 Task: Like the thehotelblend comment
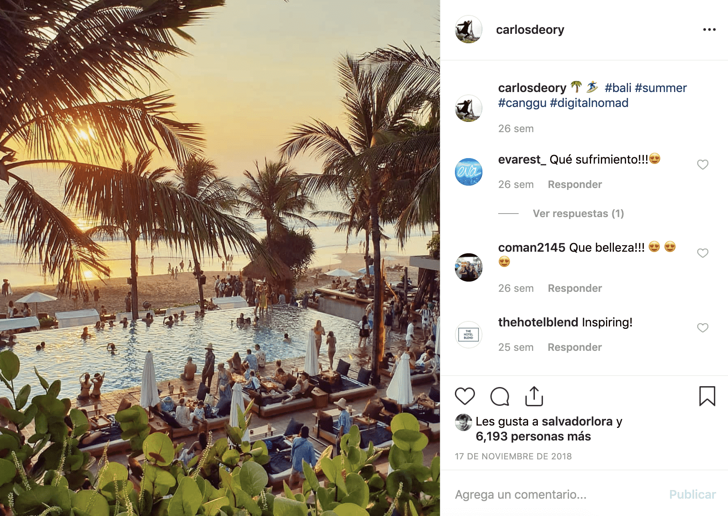pos(702,328)
